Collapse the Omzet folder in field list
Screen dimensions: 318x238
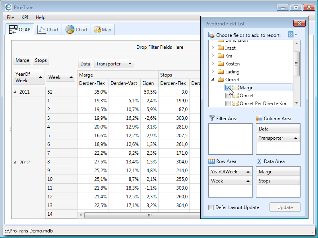coord(213,80)
